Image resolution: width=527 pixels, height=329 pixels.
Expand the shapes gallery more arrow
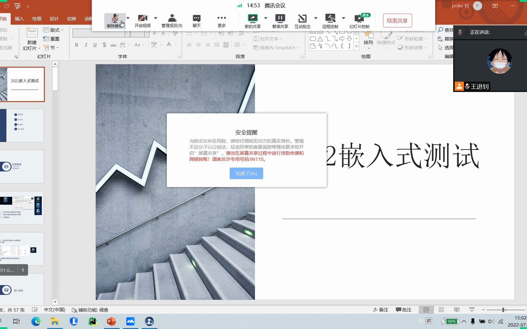click(x=356, y=46)
